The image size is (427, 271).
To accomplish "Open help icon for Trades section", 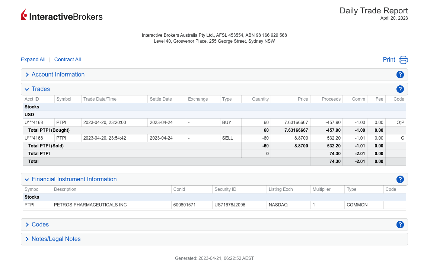I will tap(400, 89).
